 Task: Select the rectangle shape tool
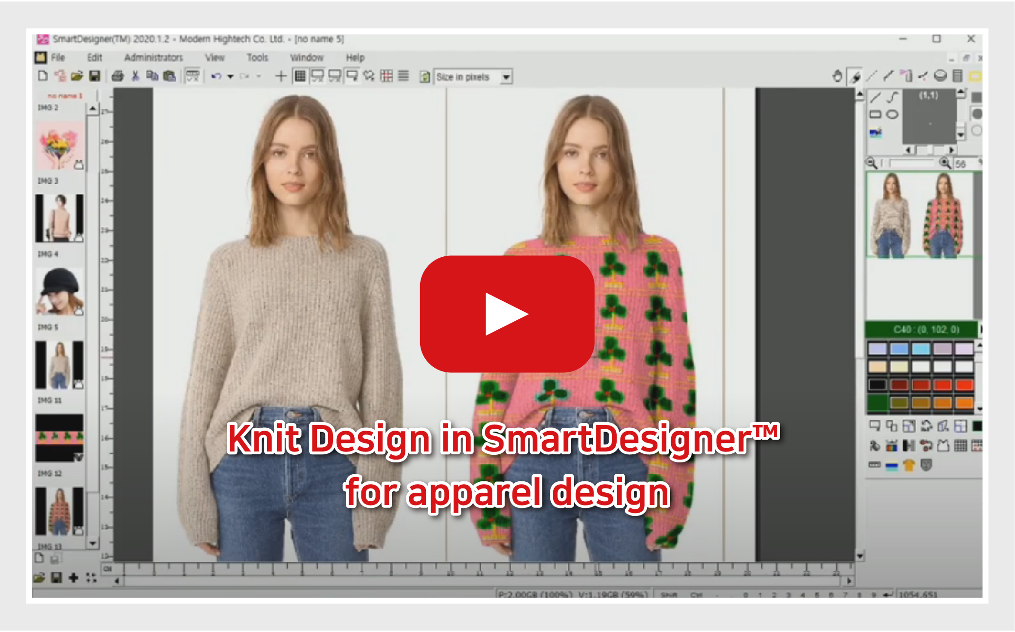(x=875, y=115)
